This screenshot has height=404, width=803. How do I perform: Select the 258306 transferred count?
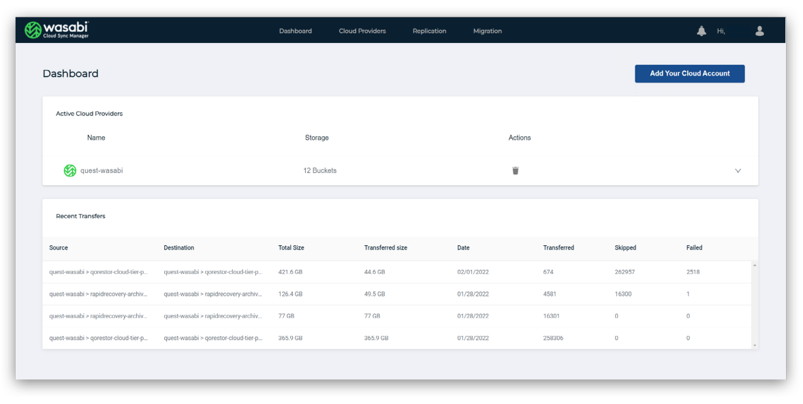click(x=553, y=338)
